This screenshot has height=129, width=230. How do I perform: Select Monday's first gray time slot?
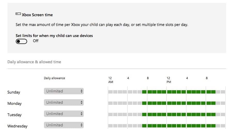(110, 103)
